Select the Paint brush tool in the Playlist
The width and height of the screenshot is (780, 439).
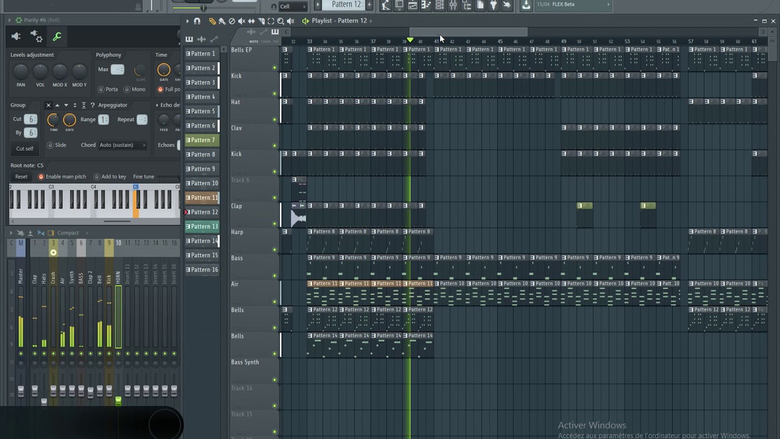click(x=222, y=21)
